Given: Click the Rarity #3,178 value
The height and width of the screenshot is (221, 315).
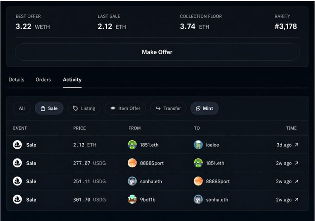Looking at the screenshot, I should click(x=286, y=26).
